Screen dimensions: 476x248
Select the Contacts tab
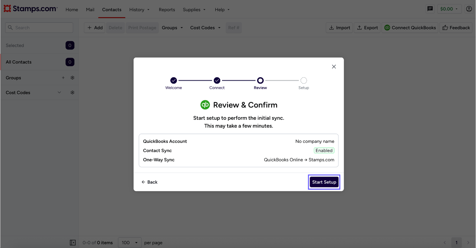click(112, 10)
